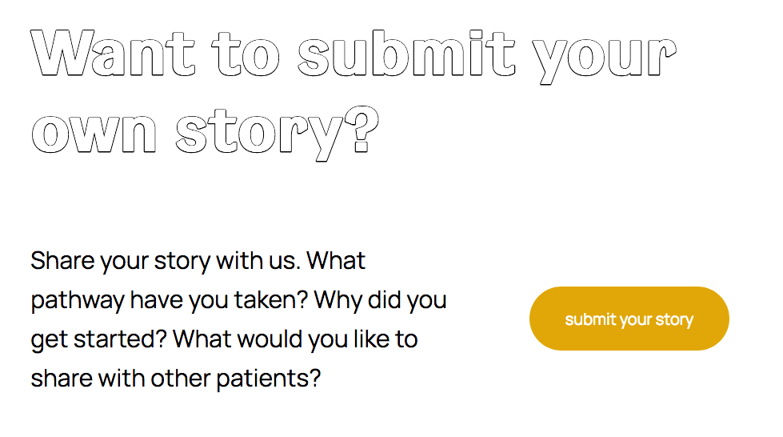Screen dimensions: 783x437
Task: Click the yellow submit your story button
Action: 629,319
